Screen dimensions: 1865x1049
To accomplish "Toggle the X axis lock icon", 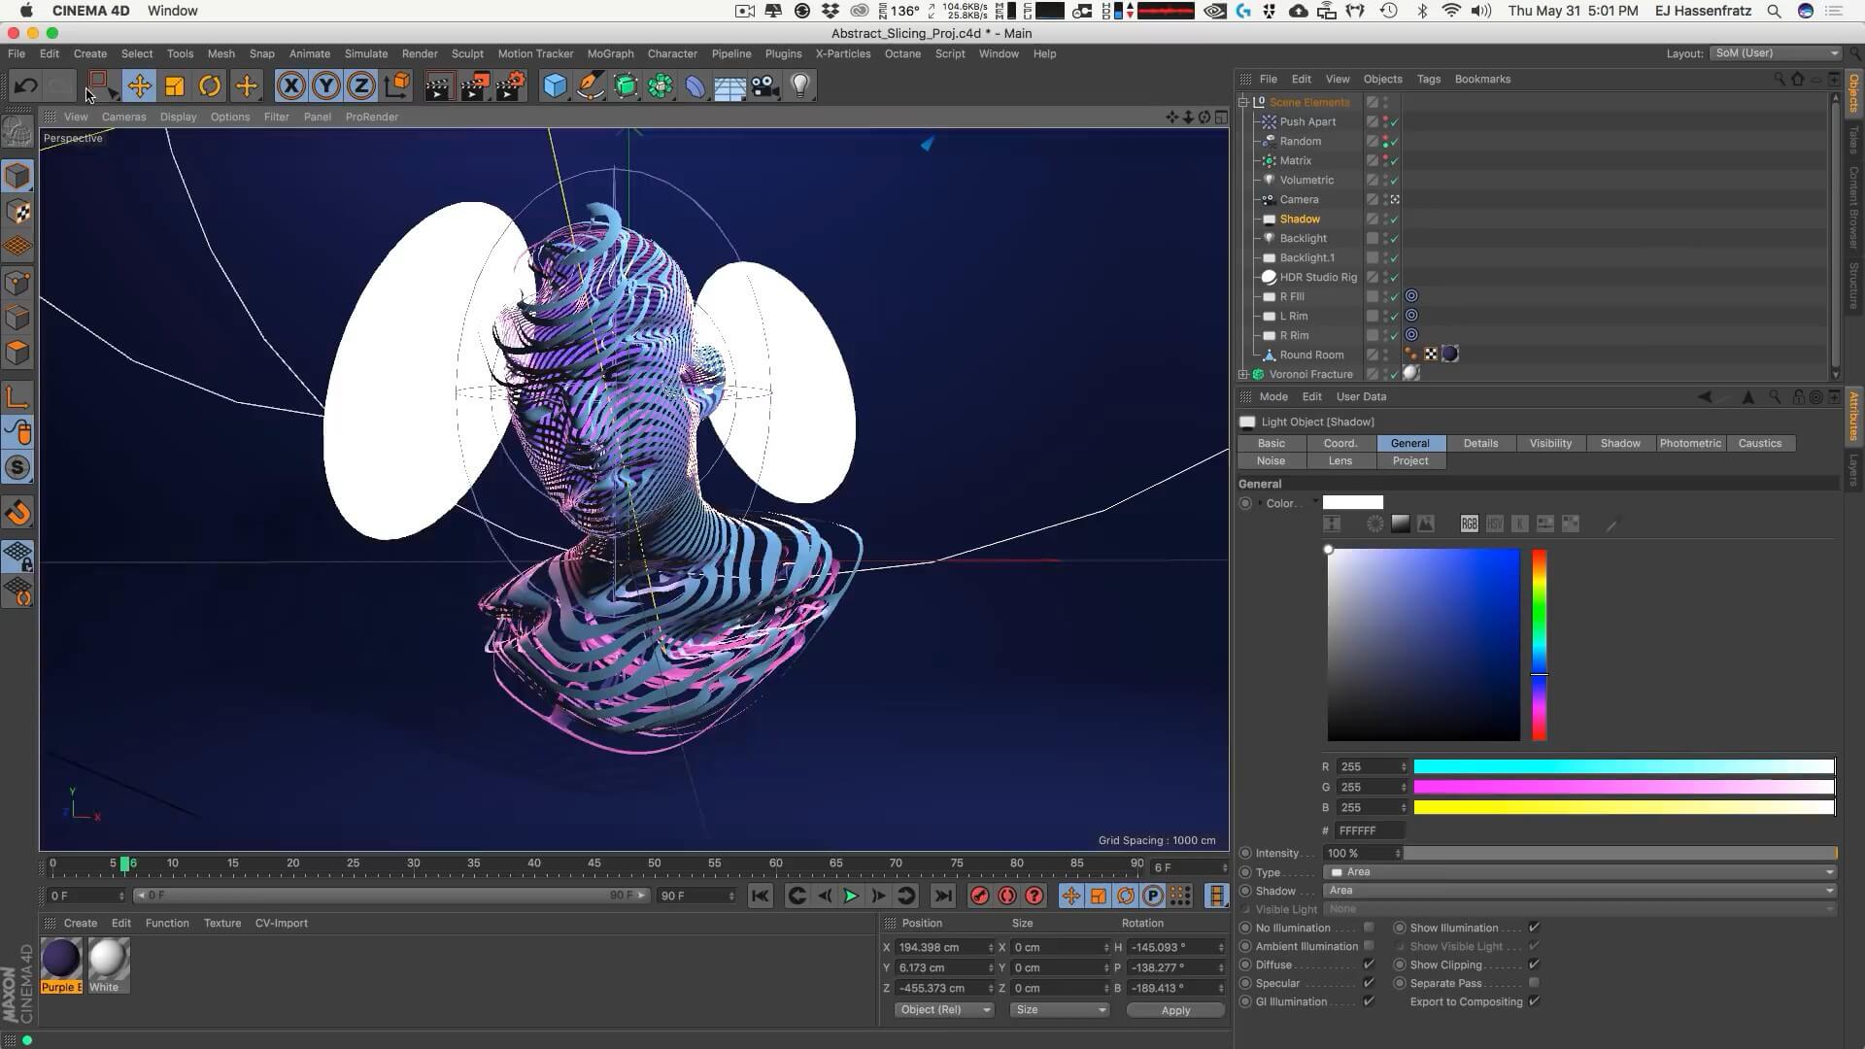I will pos(290,86).
